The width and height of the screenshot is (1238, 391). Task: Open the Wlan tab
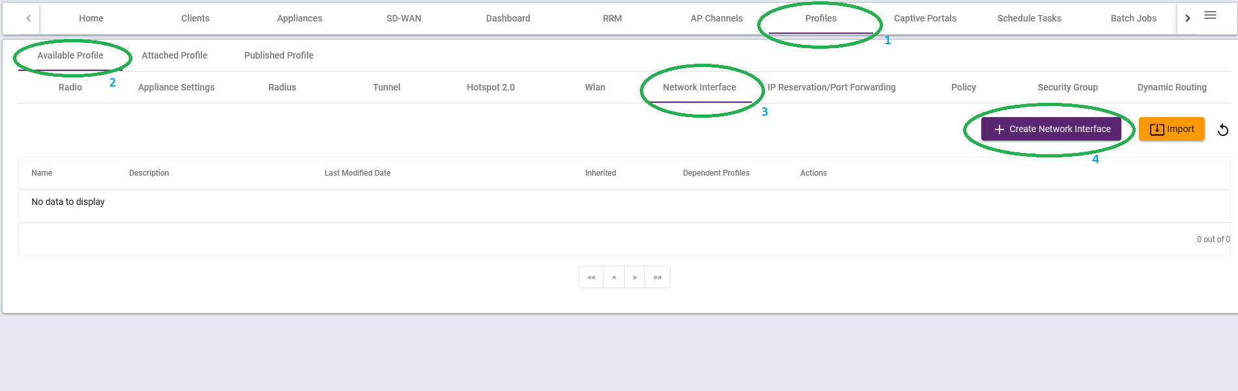coord(595,87)
